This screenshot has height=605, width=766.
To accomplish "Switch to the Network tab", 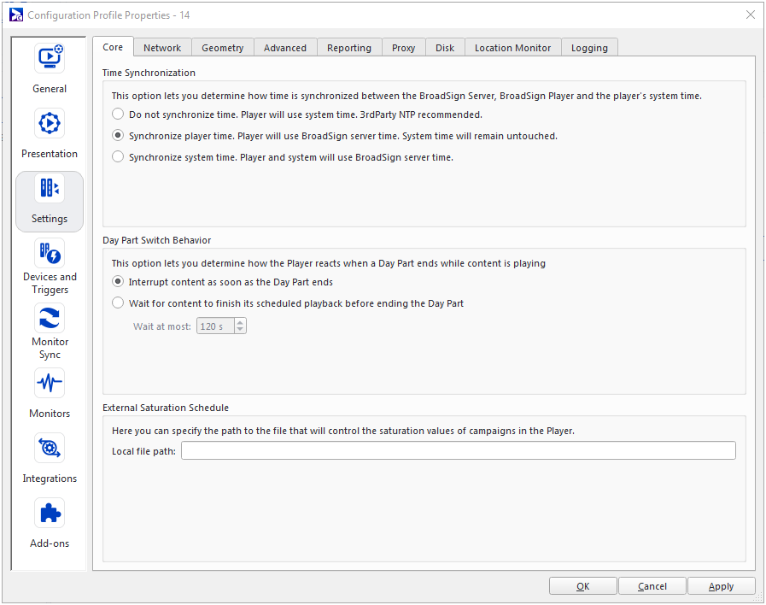I will click(x=162, y=48).
